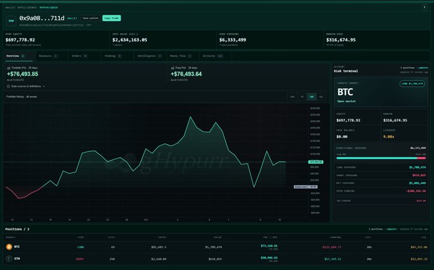Open the Balances tab

click(x=50, y=56)
